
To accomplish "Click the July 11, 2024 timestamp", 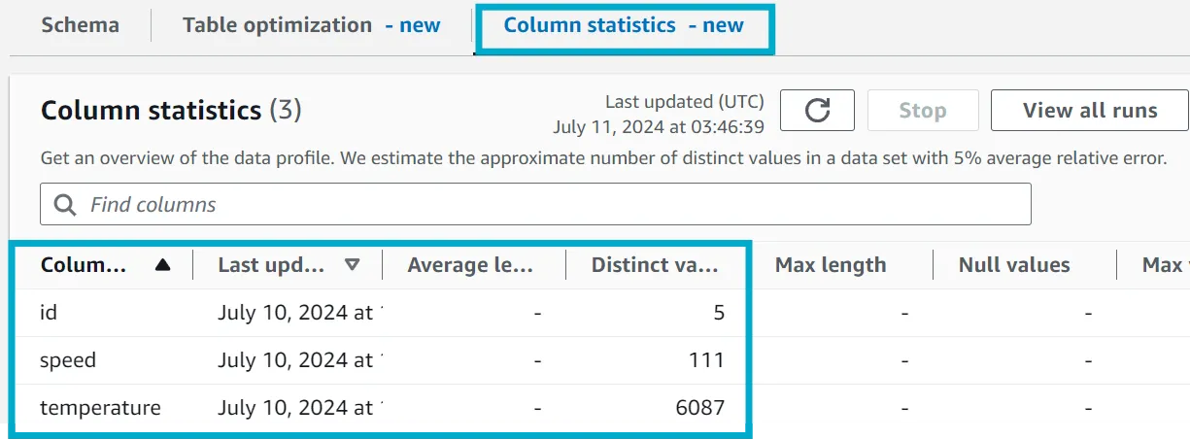I will point(659,127).
